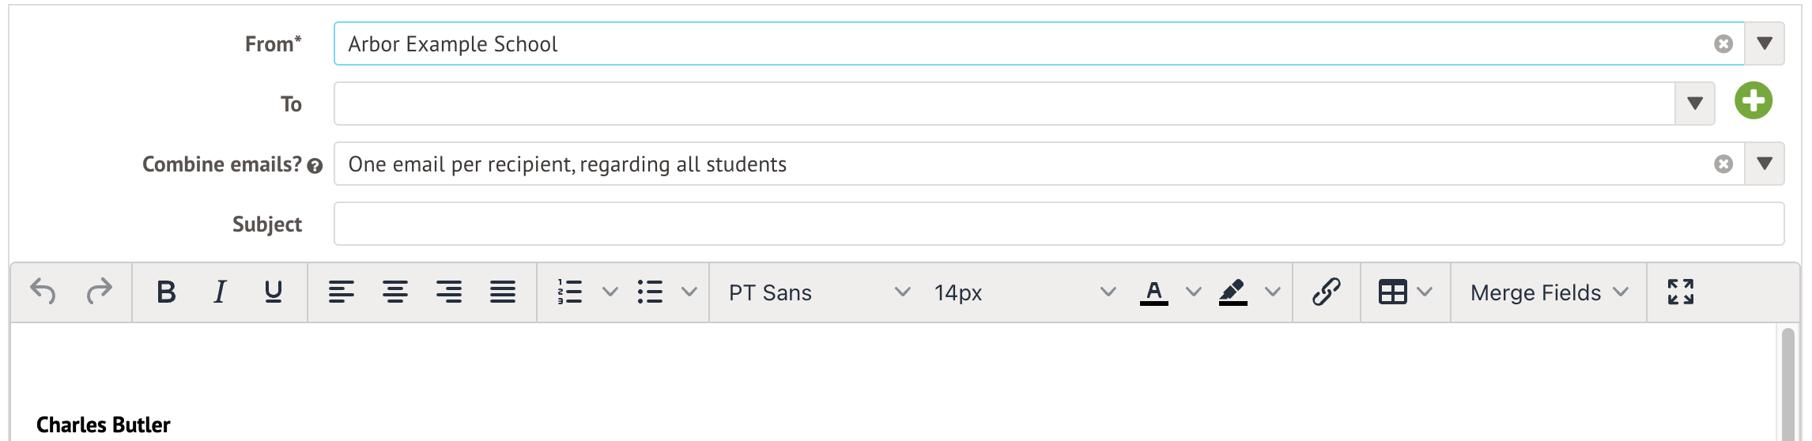Open the PT Sans font dropdown
1812x441 pixels.
tap(819, 292)
